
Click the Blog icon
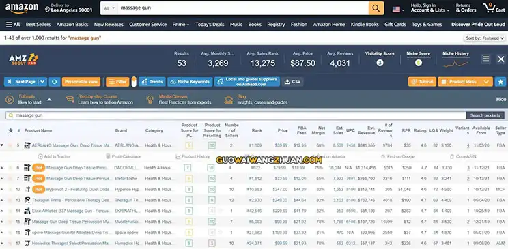pos(229,100)
